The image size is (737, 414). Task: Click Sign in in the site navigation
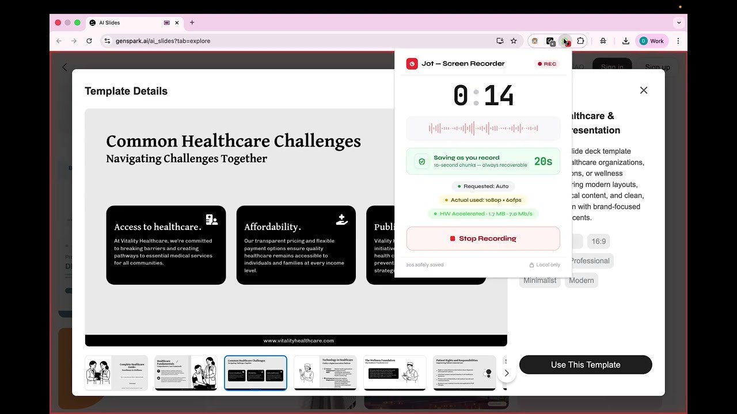point(612,67)
